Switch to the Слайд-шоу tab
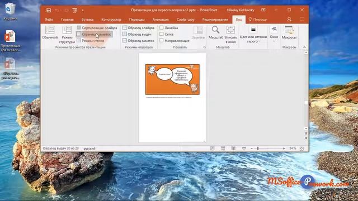The width and height of the screenshot is (358, 201). point(185,20)
